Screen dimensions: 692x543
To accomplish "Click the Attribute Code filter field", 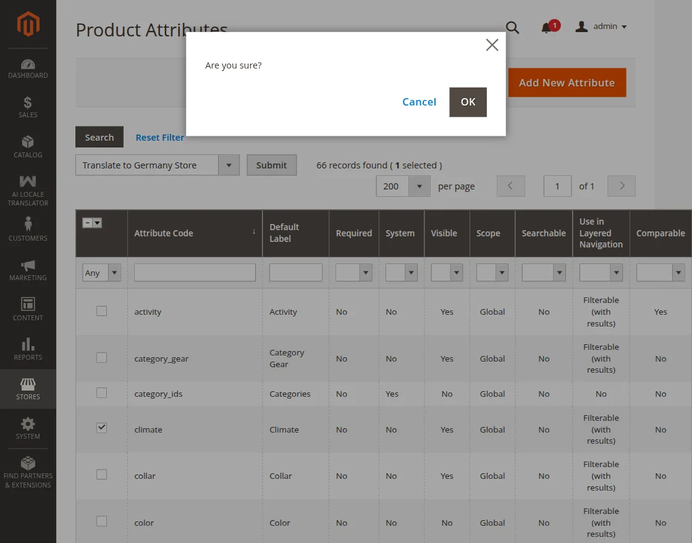I will coord(195,273).
